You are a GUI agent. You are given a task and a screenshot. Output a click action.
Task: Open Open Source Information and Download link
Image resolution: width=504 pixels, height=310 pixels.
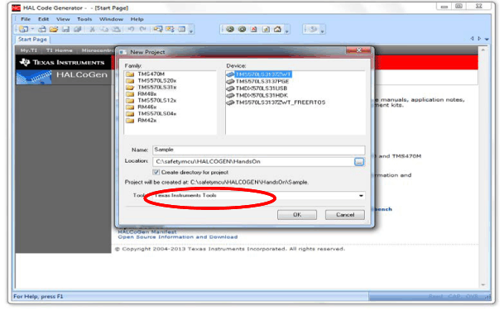(178, 237)
